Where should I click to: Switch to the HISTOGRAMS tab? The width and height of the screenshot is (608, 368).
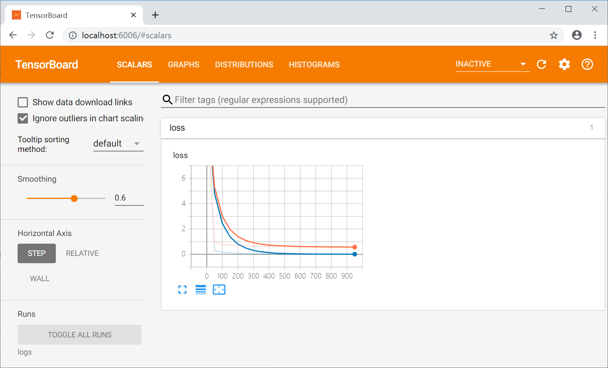(314, 65)
